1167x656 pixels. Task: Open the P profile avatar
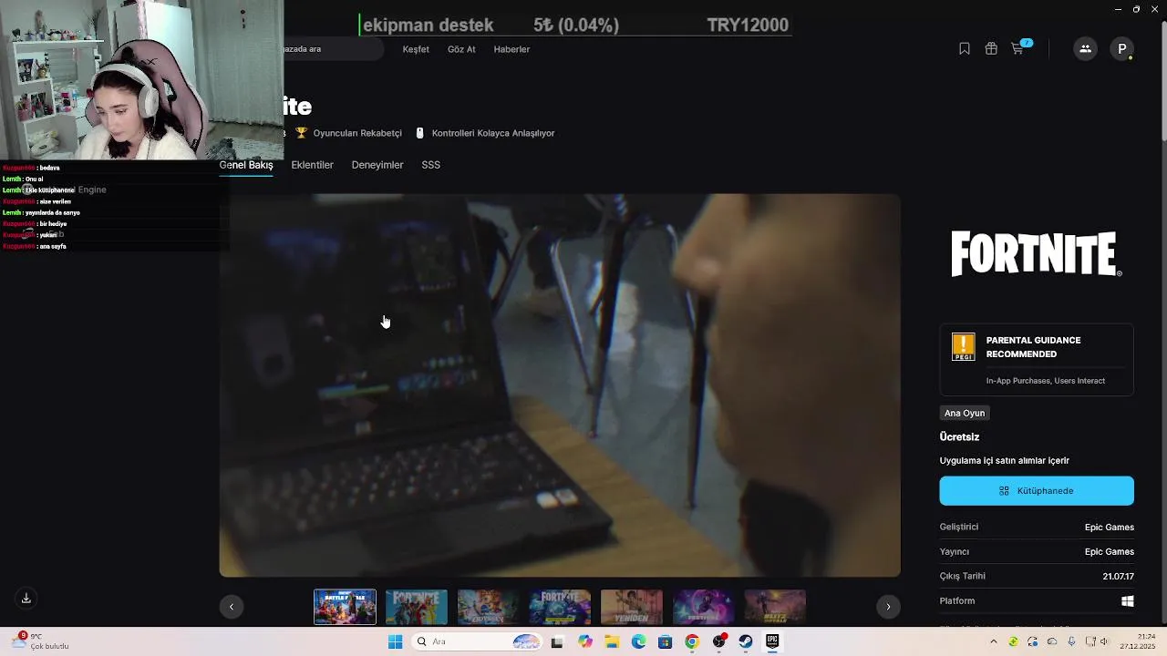1122,49
